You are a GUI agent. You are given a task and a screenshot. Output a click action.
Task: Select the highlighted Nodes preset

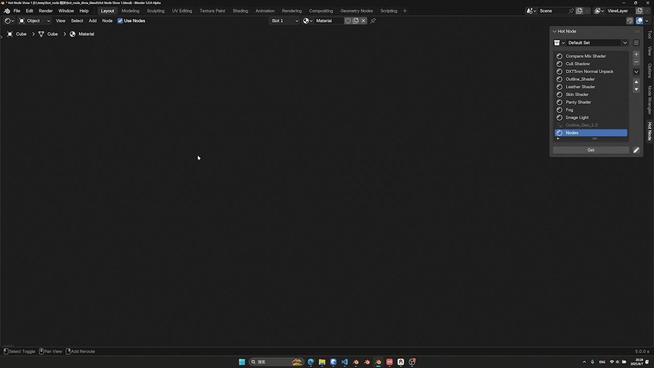(x=591, y=133)
